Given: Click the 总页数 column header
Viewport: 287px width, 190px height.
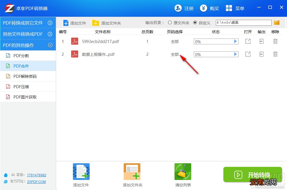Looking at the screenshot, I should (x=147, y=32).
